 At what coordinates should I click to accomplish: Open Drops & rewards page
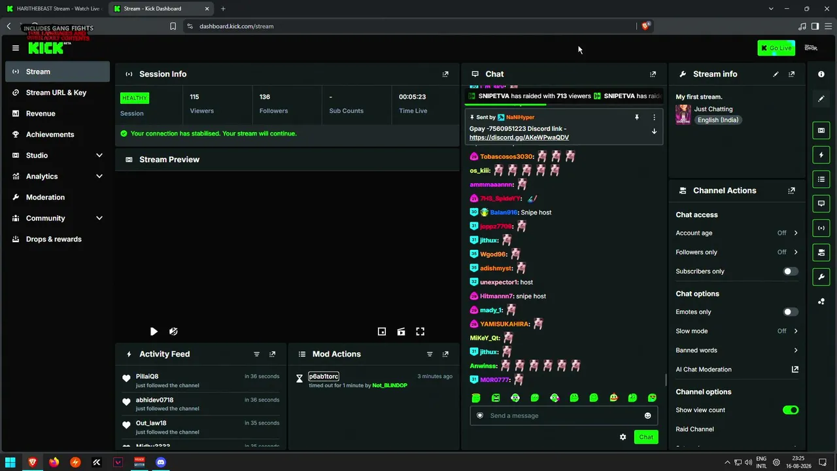tap(58, 239)
